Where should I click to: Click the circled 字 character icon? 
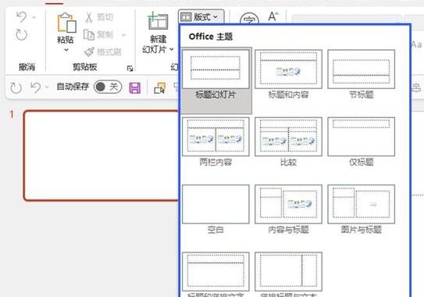(x=249, y=19)
